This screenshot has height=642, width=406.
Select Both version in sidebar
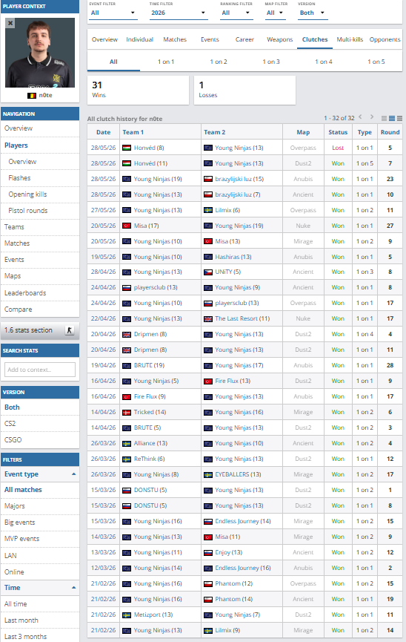point(40,407)
